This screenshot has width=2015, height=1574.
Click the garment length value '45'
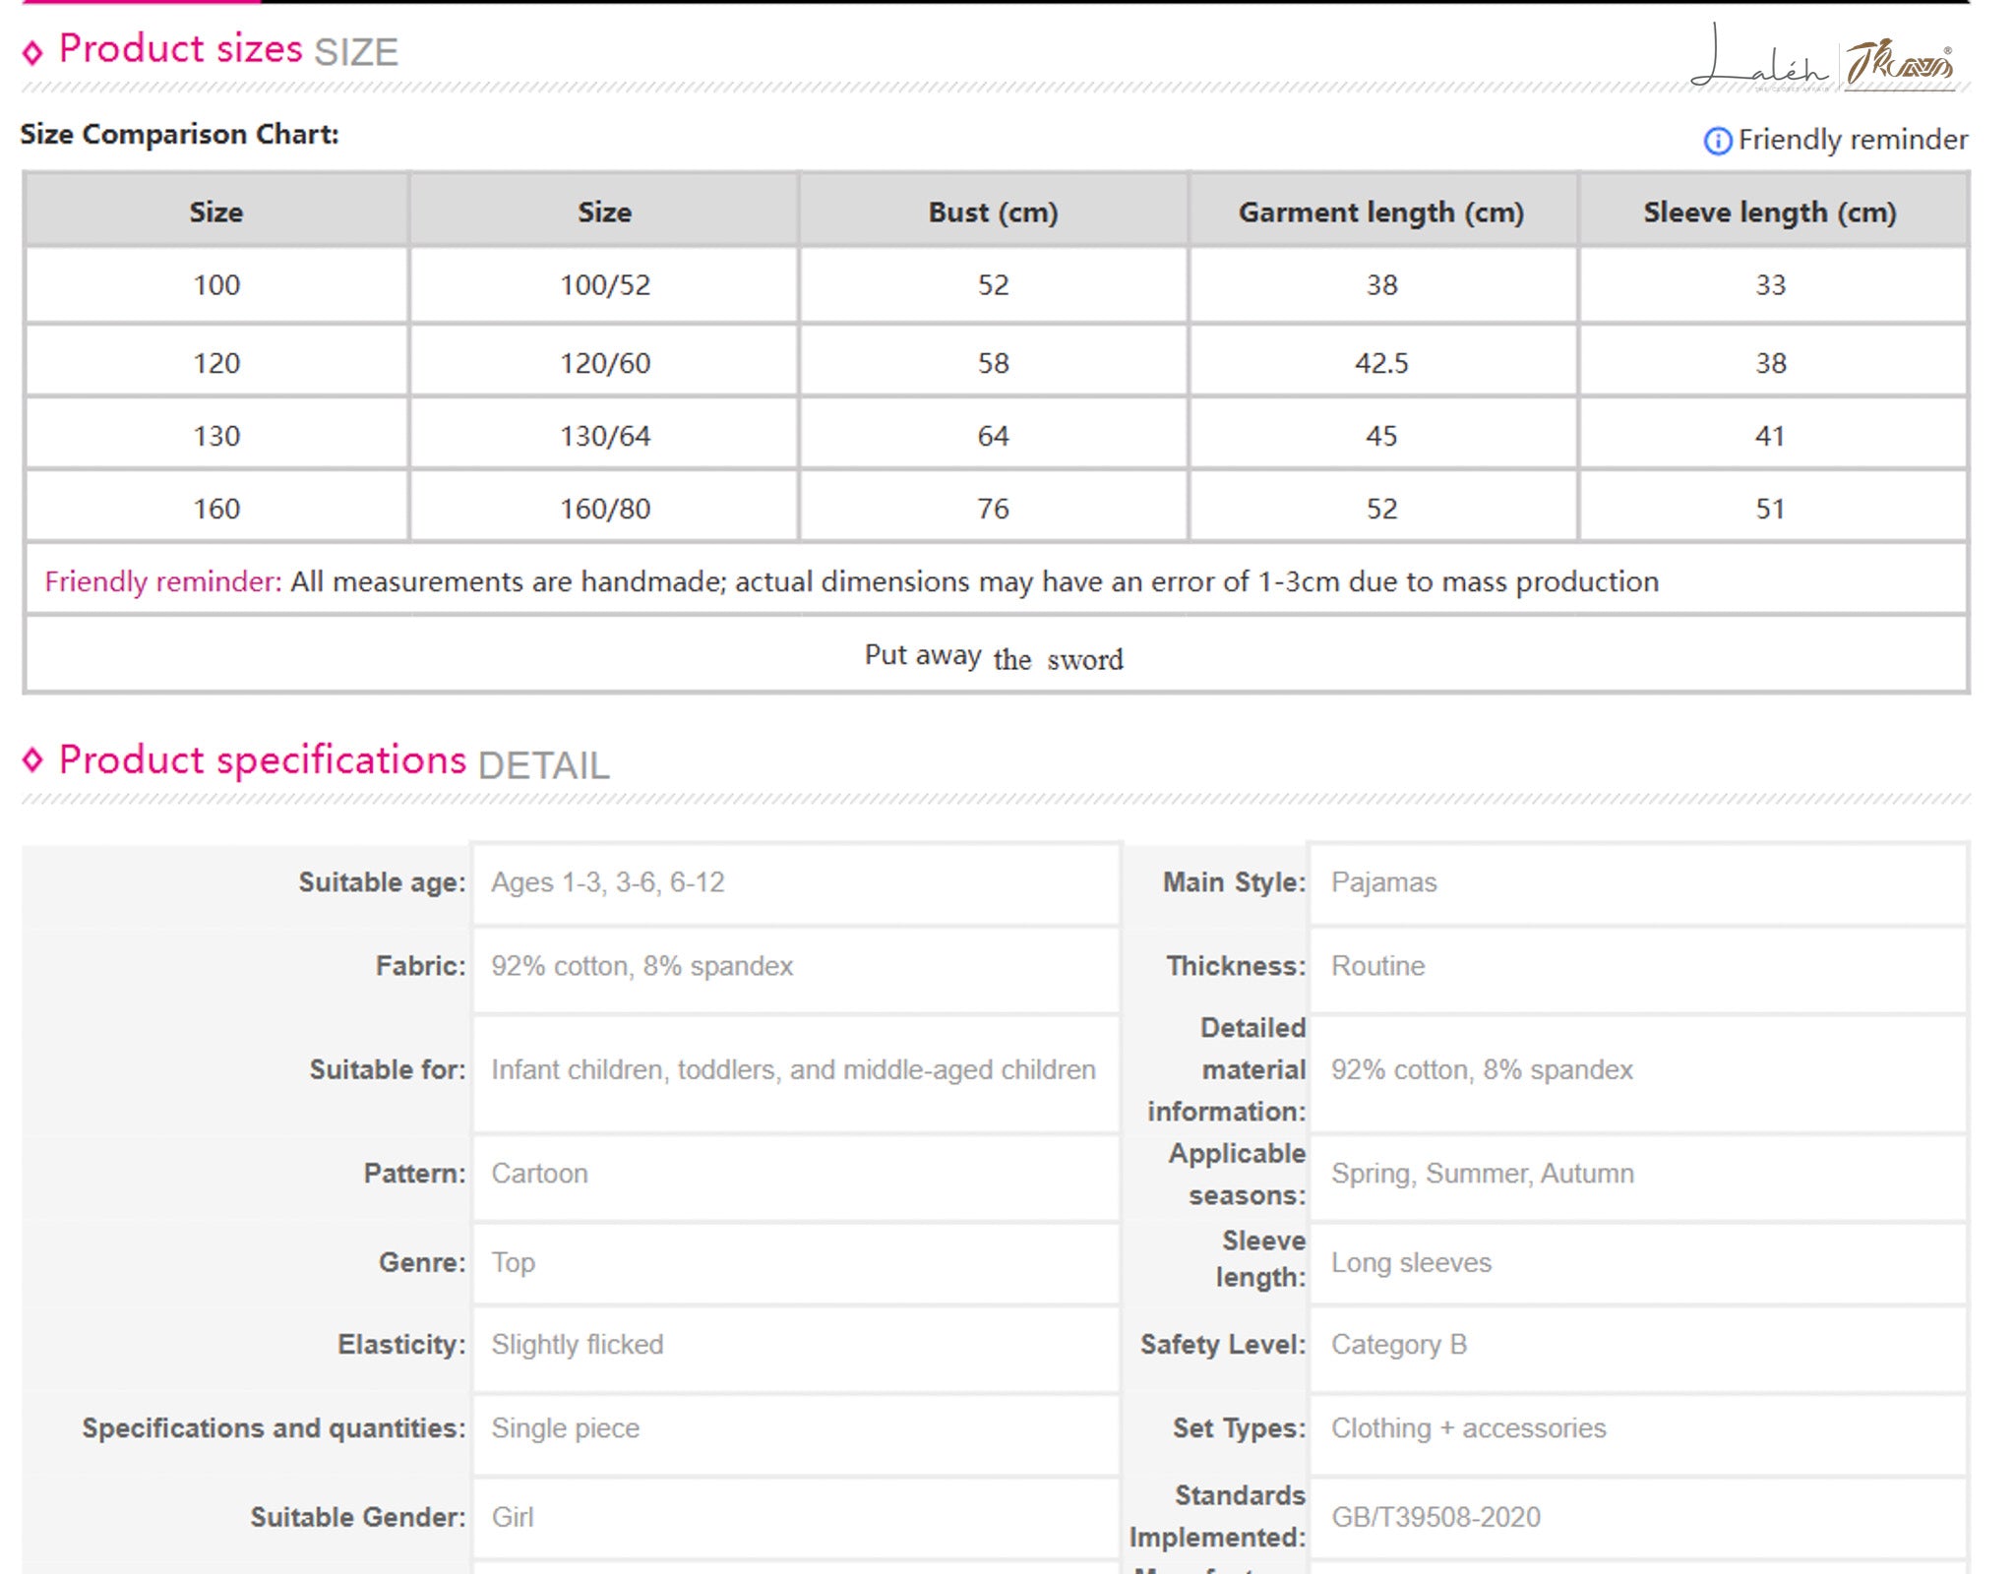click(x=1381, y=436)
